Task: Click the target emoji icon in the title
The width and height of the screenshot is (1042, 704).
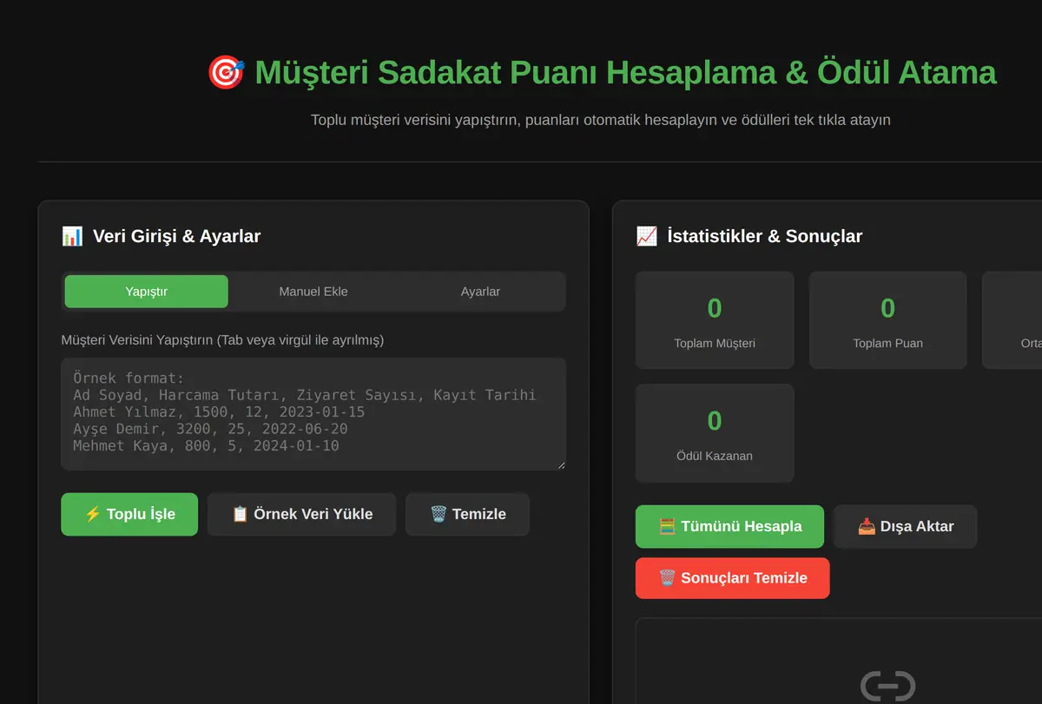Action: [x=227, y=72]
